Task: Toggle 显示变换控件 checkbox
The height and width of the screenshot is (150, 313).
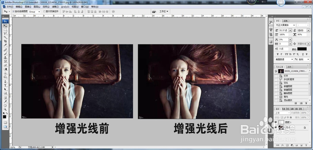Action: 44,12
